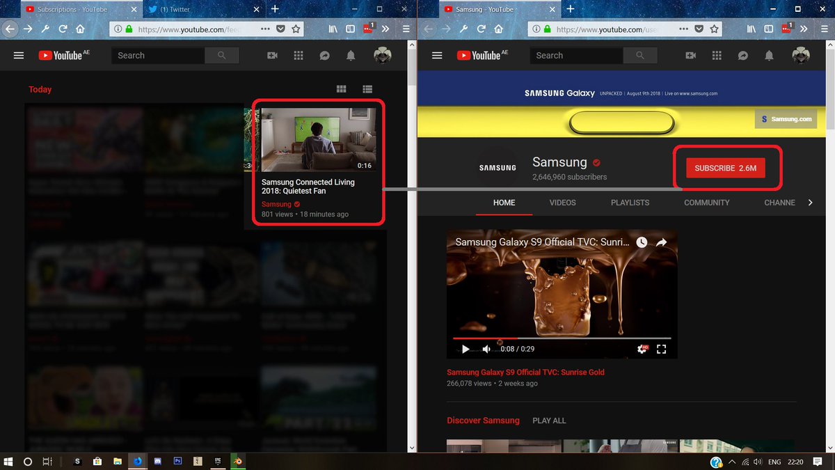835x470 pixels.
Task: Bookmark page with star in left window
Action: [296, 29]
